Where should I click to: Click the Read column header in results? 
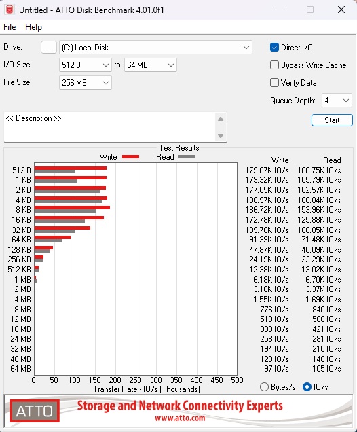pyautogui.click(x=332, y=160)
